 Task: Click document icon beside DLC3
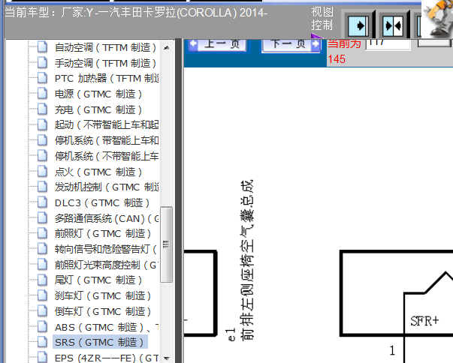(x=43, y=202)
